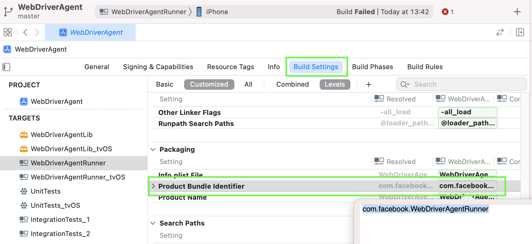Open the related items grid icon
The width and height of the screenshot is (532, 244).
(x=8, y=32)
